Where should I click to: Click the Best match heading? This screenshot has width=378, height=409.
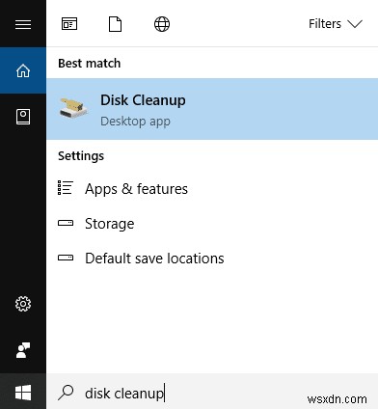[90, 64]
